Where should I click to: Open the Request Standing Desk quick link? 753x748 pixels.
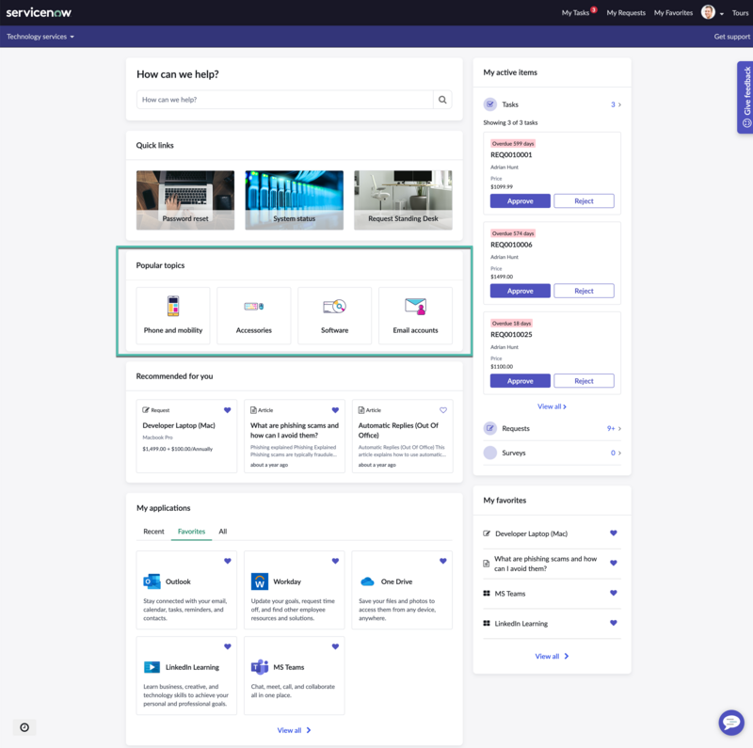[x=403, y=200]
